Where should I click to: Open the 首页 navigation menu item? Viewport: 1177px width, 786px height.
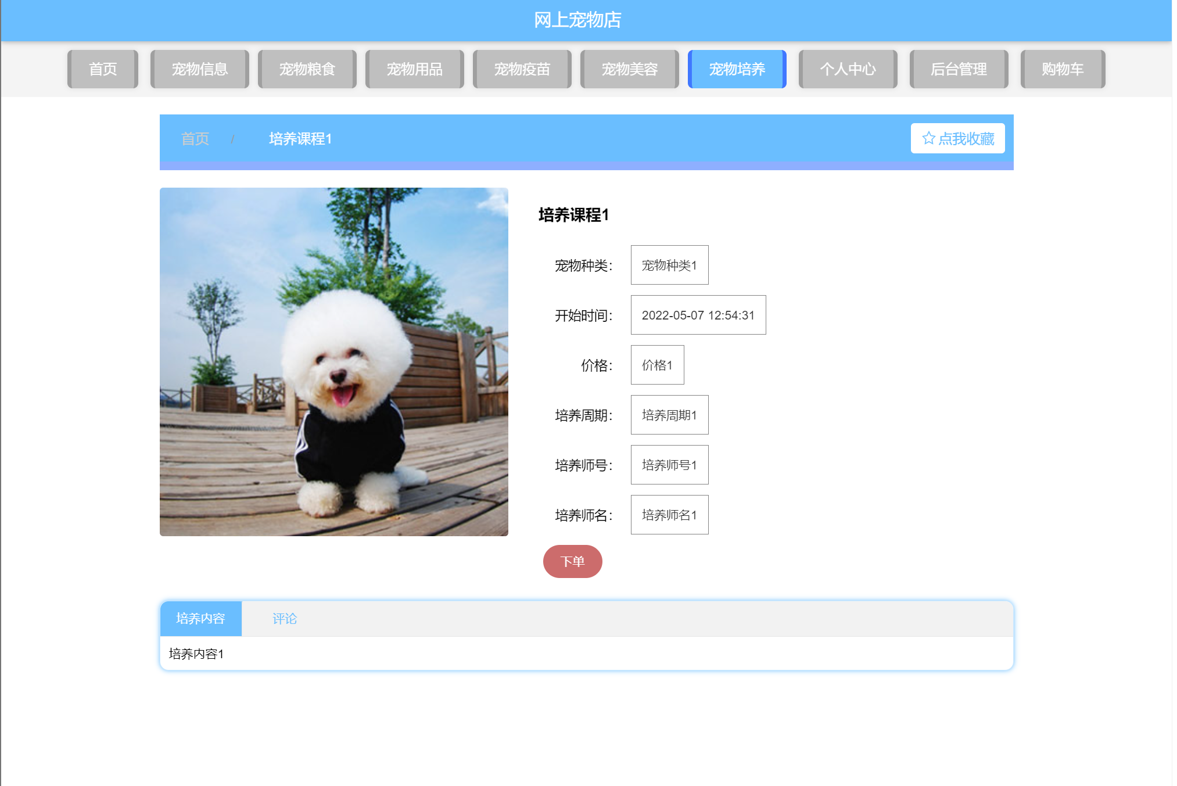103,69
